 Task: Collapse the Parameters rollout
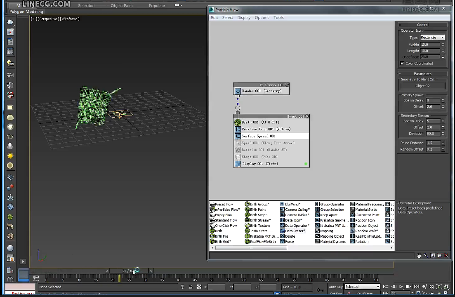coord(400,73)
